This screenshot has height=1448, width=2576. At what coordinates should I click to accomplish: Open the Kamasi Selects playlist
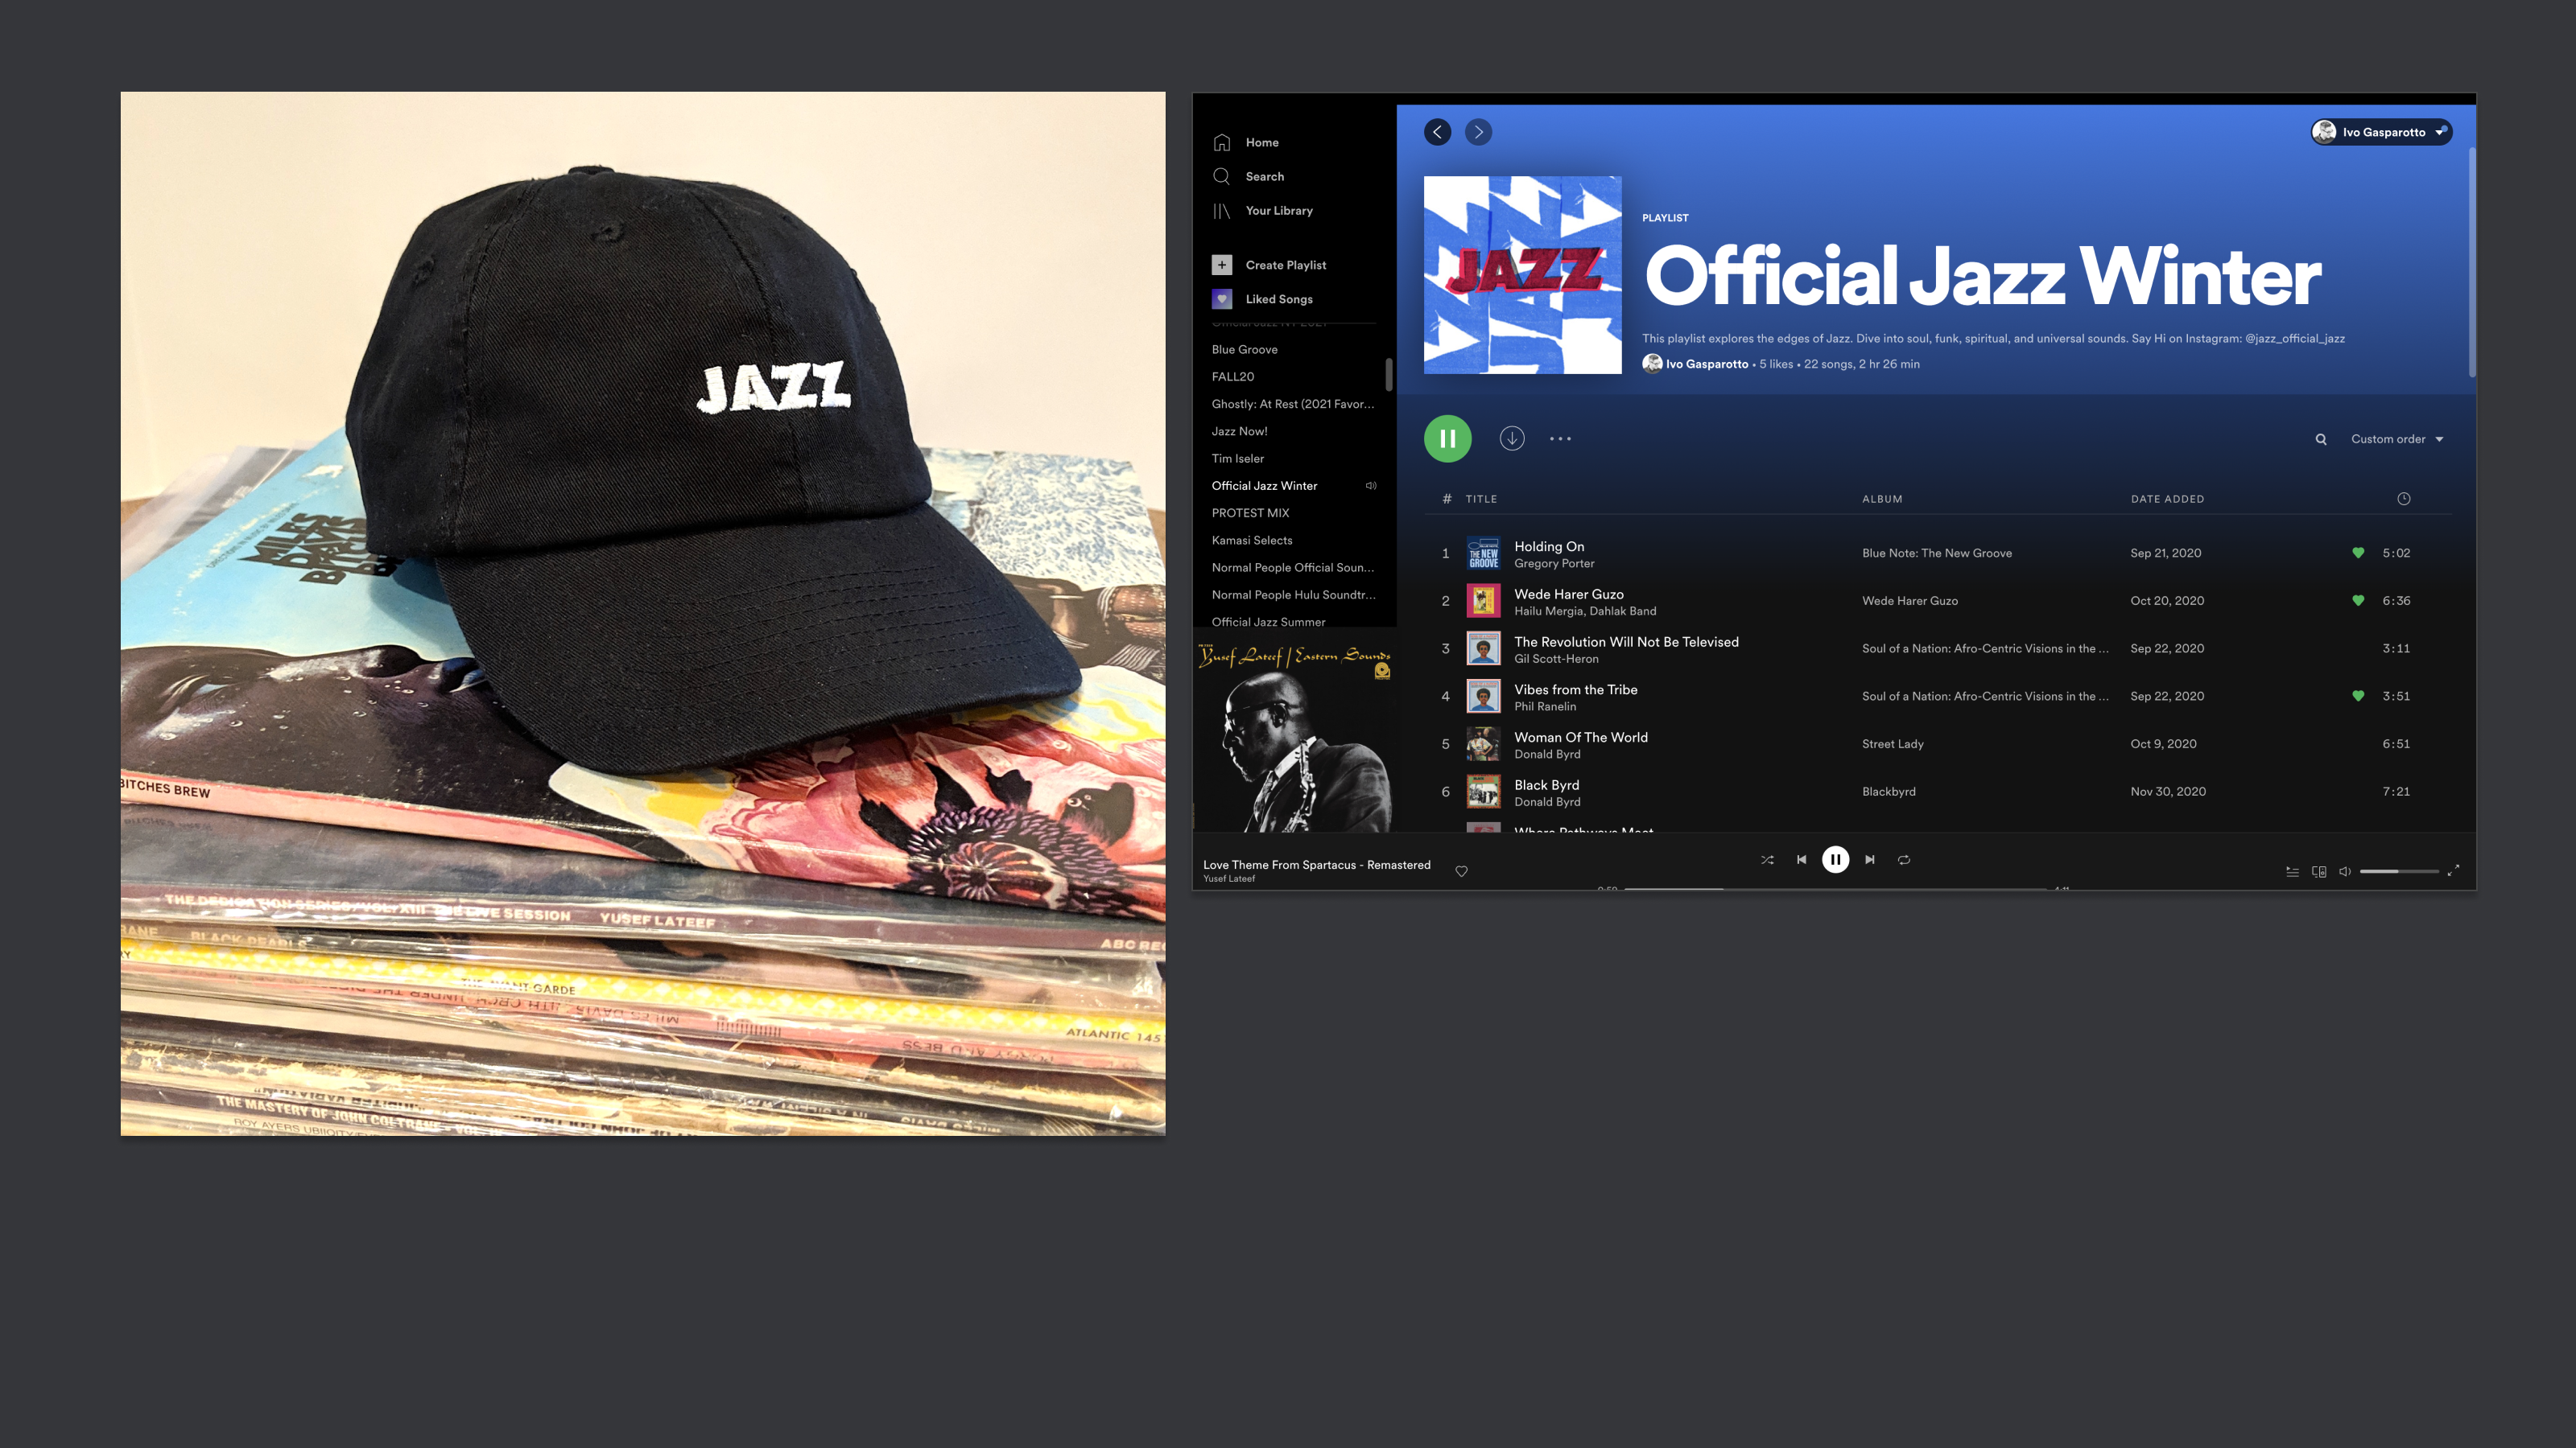(x=1252, y=540)
